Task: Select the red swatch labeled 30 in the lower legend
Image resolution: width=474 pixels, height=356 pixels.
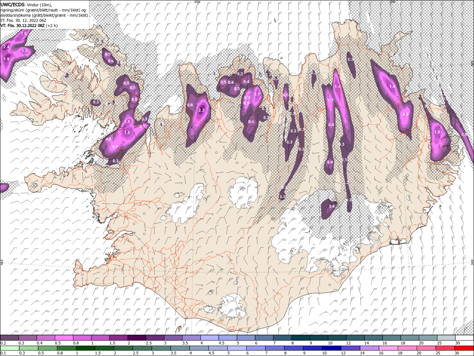Action: [x=464, y=349]
